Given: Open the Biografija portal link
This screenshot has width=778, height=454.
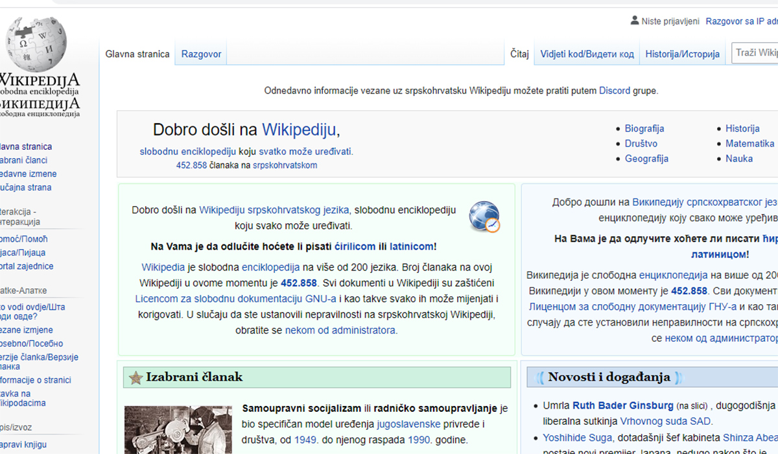Looking at the screenshot, I should tap(644, 128).
